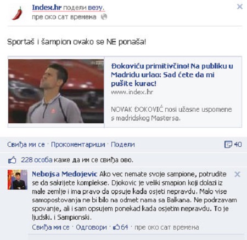Open the article headline about Đoković
This screenshot has width=247, height=240.
(172, 75)
